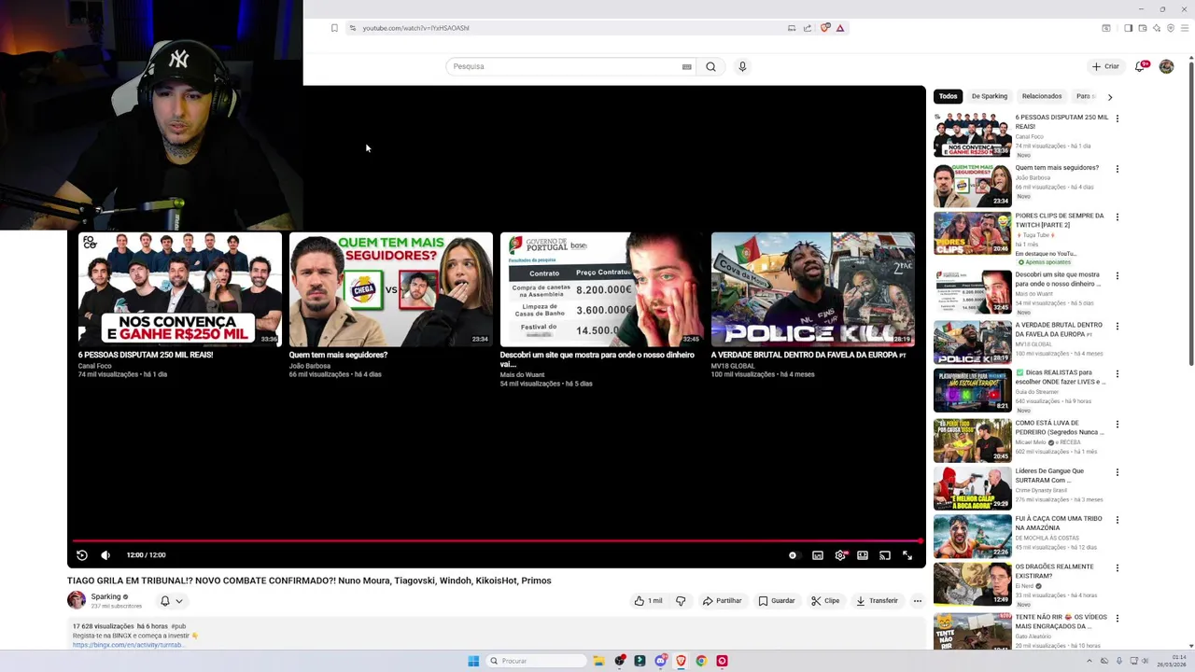The image size is (1195, 672).
Task: Click the browser address bar URL
Action: coord(415,28)
